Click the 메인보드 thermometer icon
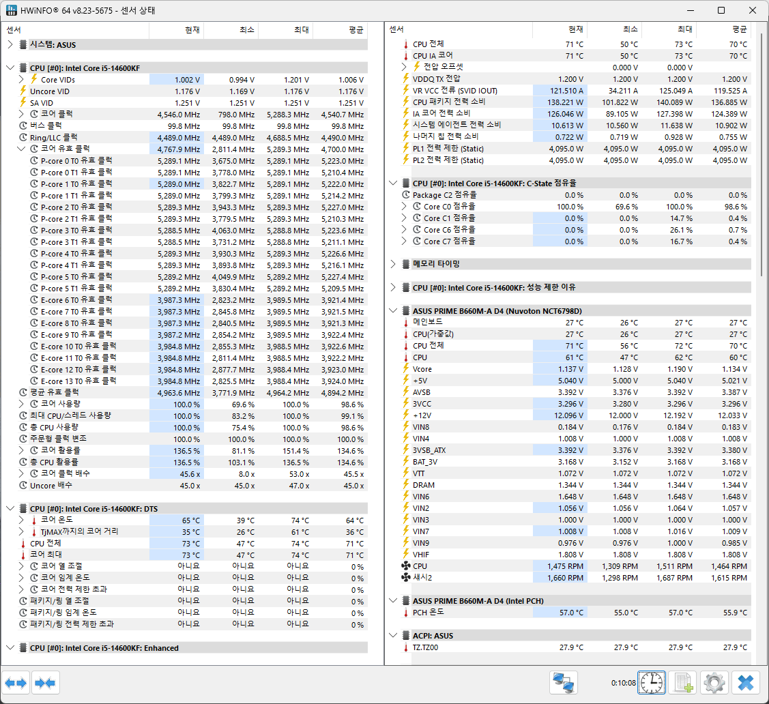 [x=405, y=323]
